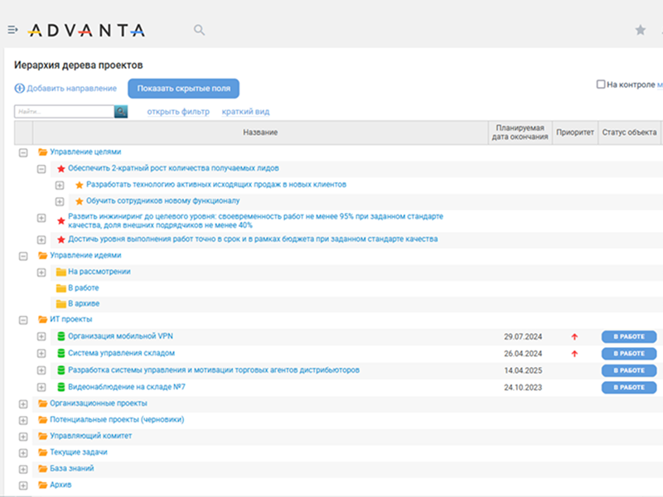
Task: Expand the Организация мобильной VPN project
Action: 41,336
